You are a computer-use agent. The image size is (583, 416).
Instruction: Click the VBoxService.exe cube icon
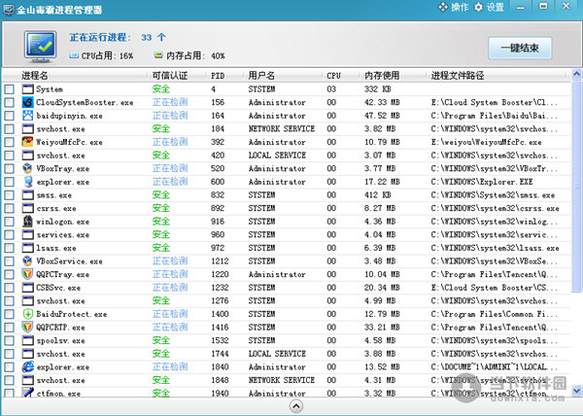coord(27,261)
